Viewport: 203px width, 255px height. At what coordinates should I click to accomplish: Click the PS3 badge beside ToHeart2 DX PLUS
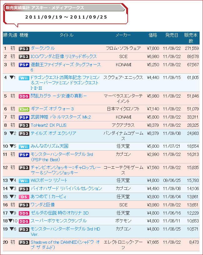[x=24, y=125]
